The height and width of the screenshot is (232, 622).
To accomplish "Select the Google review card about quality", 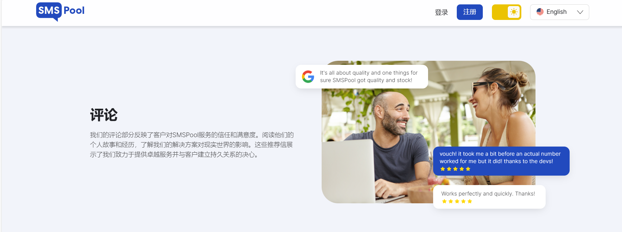I will pyautogui.click(x=362, y=77).
